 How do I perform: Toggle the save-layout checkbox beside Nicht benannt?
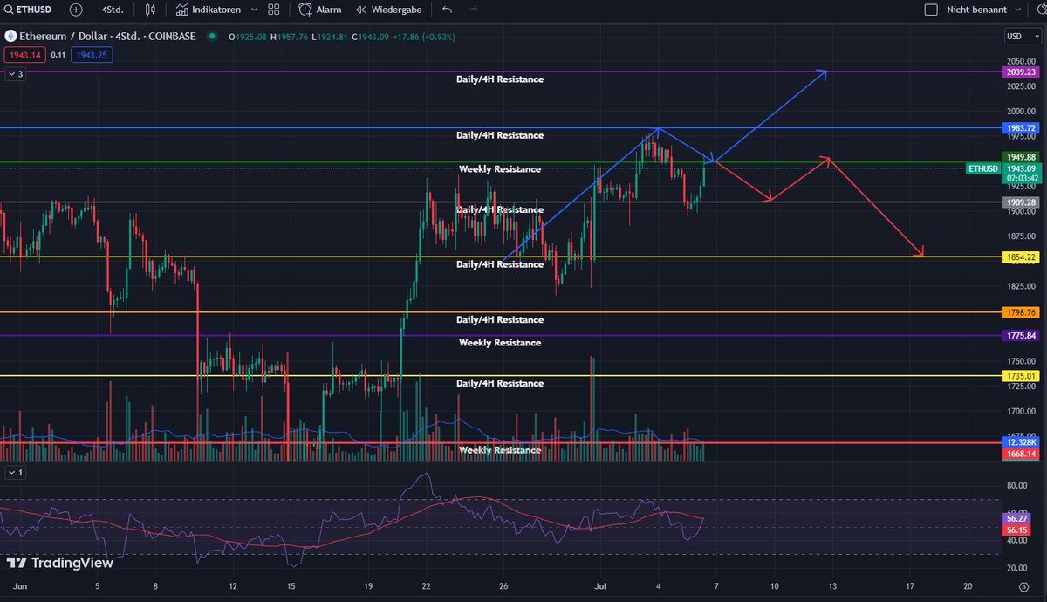pos(930,10)
